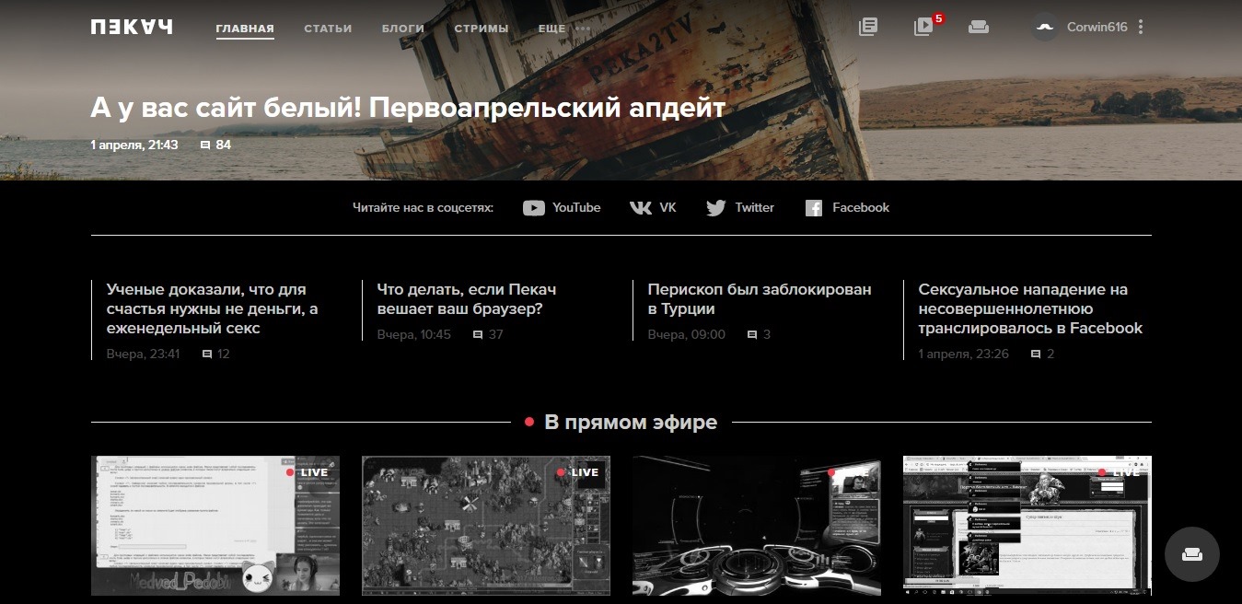Open the articles feed icon in header
Image resolution: width=1242 pixels, height=604 pixels.
pyautogui.click(x=867, y=27)
